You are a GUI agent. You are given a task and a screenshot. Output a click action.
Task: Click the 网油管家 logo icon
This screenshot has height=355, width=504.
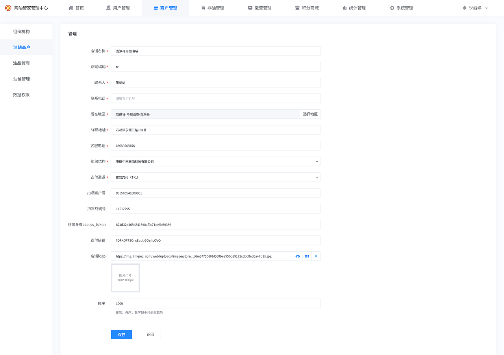(x=8, y=8)
